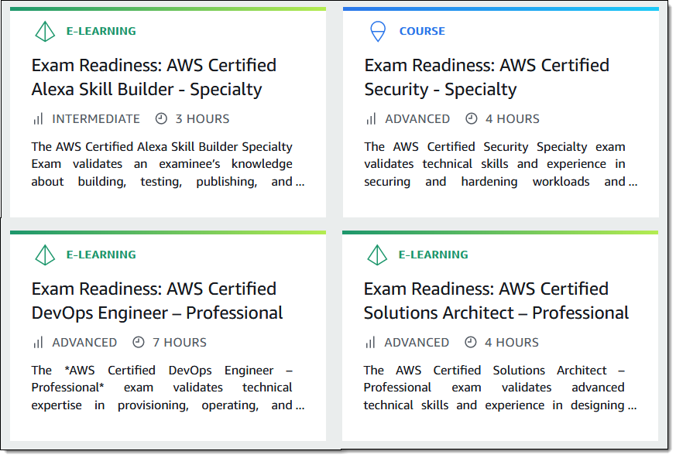Screen dimensions: 676x458
Task: Click ADVANCED level on Solutions Architect card
Action: point(417,343)
